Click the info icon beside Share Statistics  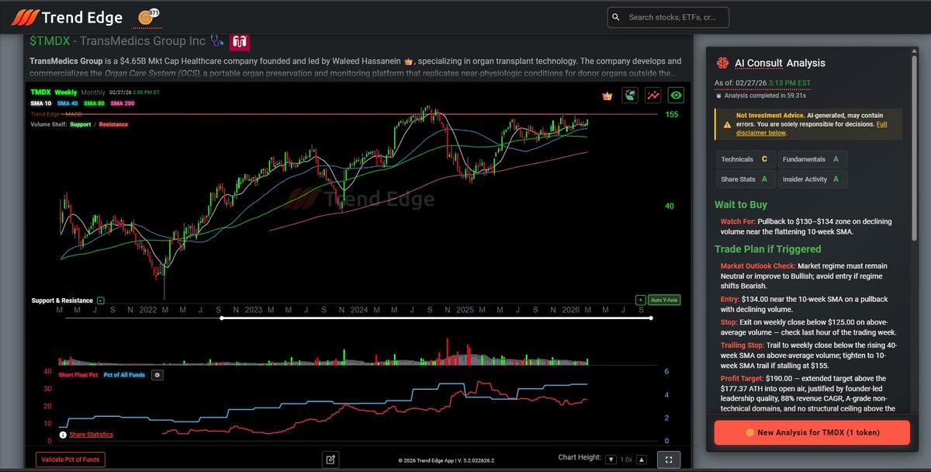click(x=63, y=435)
